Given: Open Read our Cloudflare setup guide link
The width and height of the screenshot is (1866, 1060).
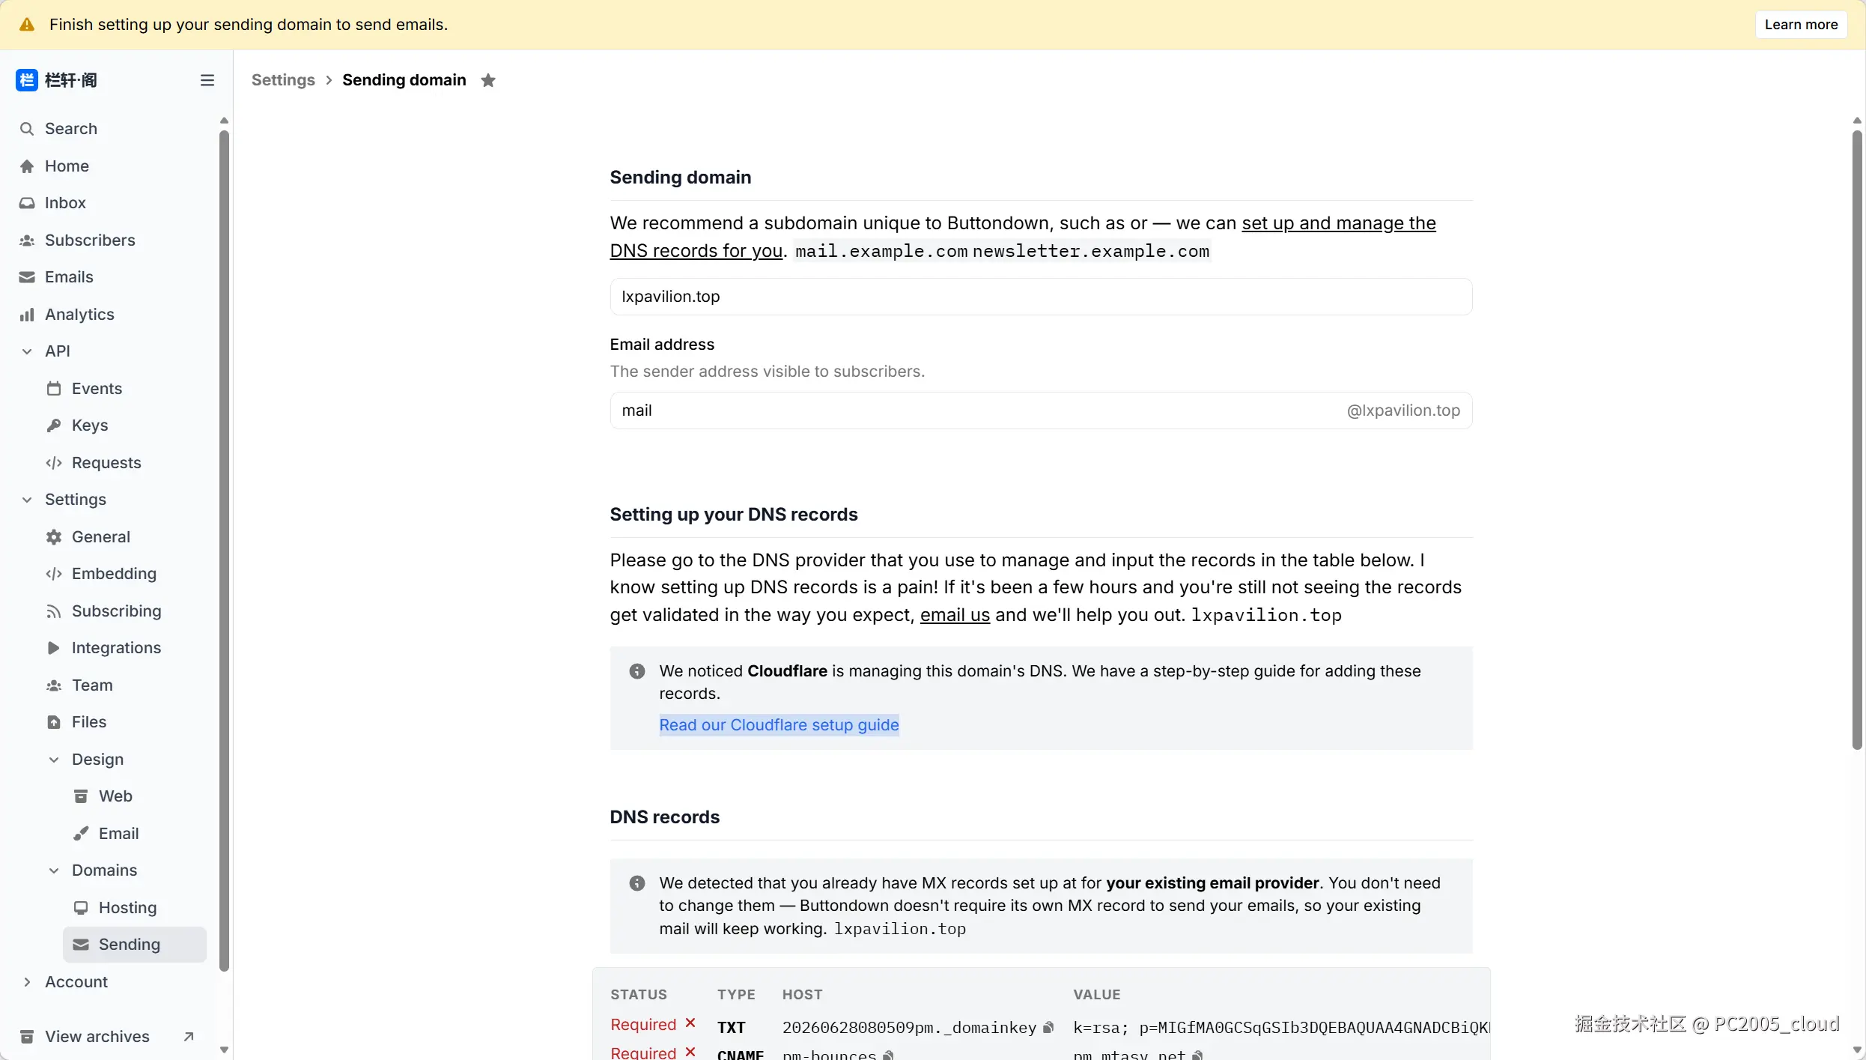Looking at the screenshot, I should [779, 725].
